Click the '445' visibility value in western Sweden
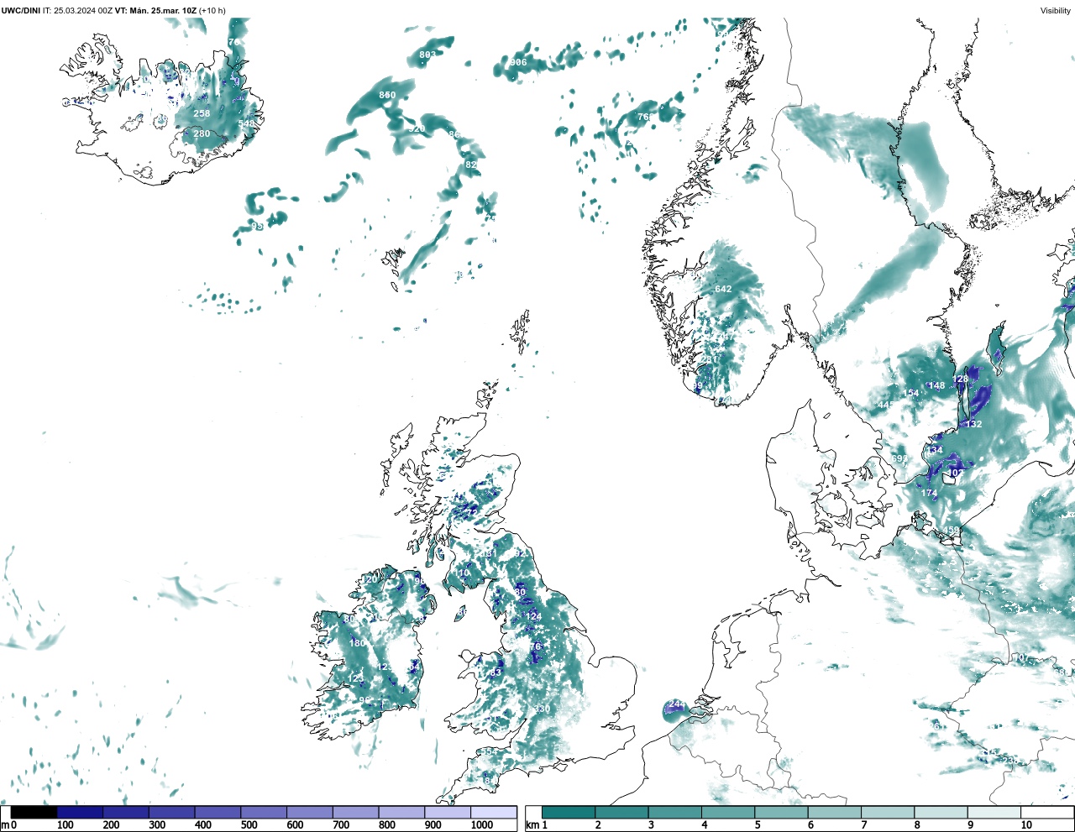This screenshot has height=832, width=1075. pos(886,405)
